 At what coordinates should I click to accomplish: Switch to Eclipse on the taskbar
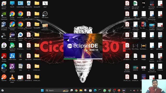(124, 90)
